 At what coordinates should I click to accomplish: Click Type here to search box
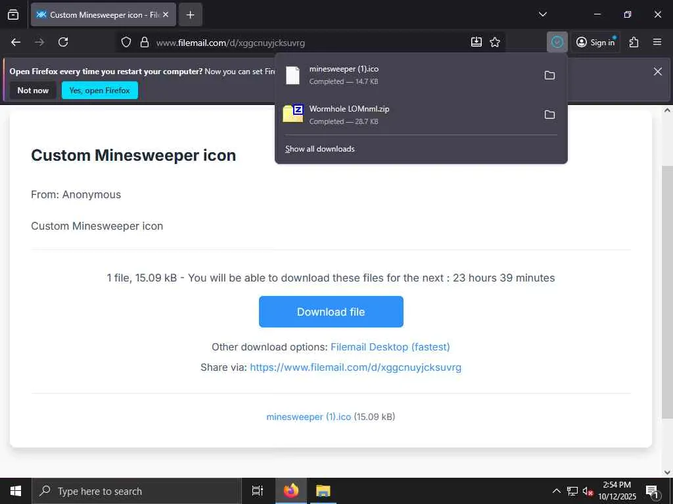tap(137, 491)
